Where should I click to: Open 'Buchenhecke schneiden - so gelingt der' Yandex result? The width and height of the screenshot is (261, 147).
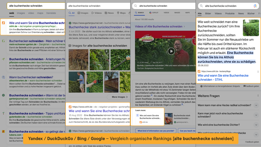37,132
